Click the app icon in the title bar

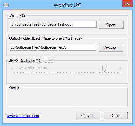pyautogui.click(x=6, y=5)
